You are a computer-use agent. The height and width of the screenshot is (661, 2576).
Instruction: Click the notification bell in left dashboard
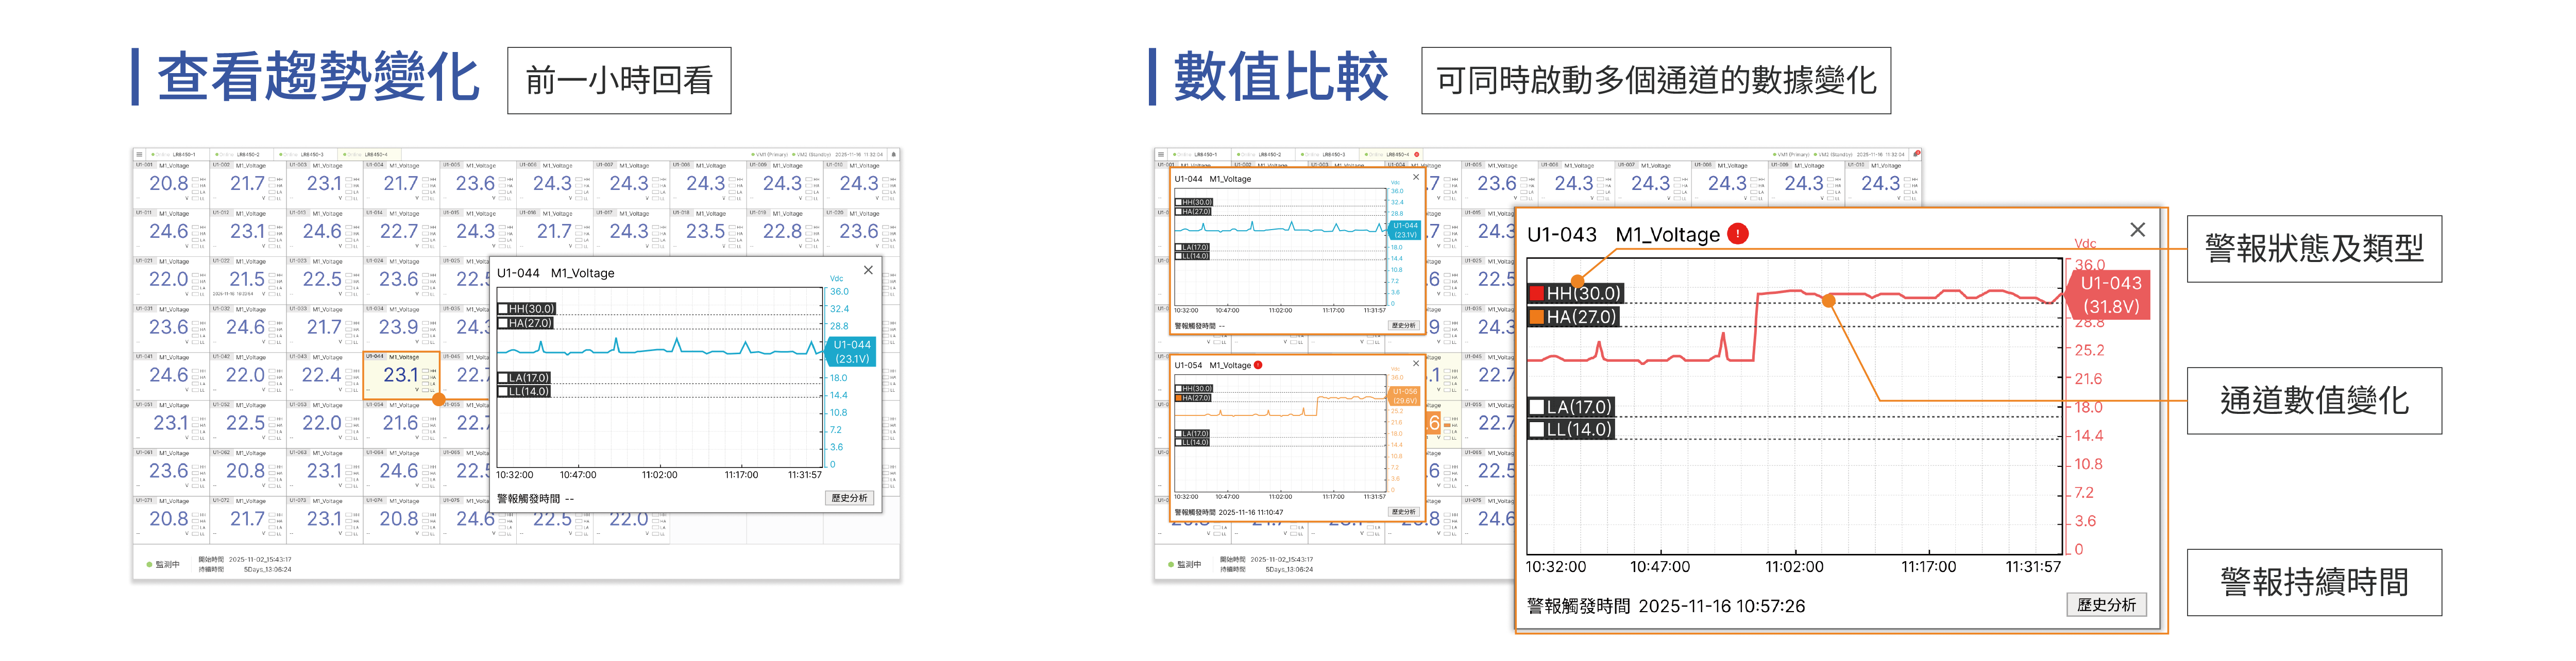click(893, 155)
